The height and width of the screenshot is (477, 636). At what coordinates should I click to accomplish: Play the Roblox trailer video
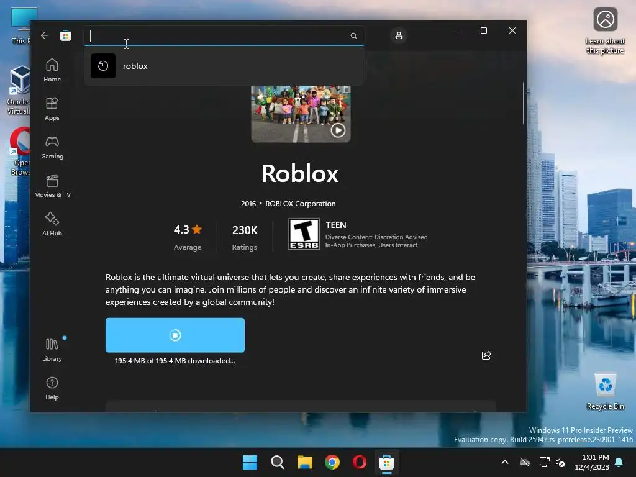(x=338, y=130)
